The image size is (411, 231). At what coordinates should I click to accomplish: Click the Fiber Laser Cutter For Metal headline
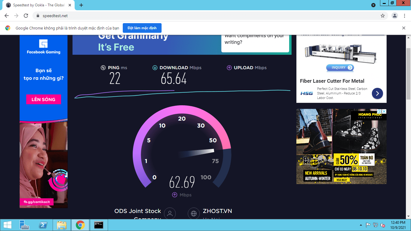332,81
